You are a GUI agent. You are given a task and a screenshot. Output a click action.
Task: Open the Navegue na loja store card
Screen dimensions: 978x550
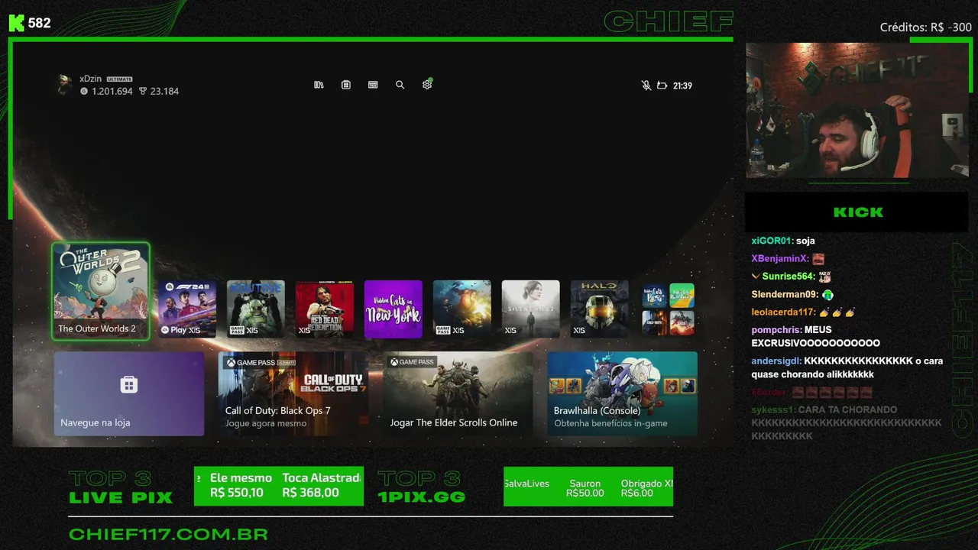click(129, 393)
